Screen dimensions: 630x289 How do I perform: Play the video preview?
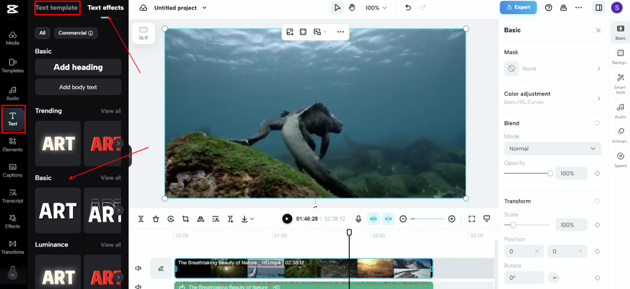(x=287, y=219)
